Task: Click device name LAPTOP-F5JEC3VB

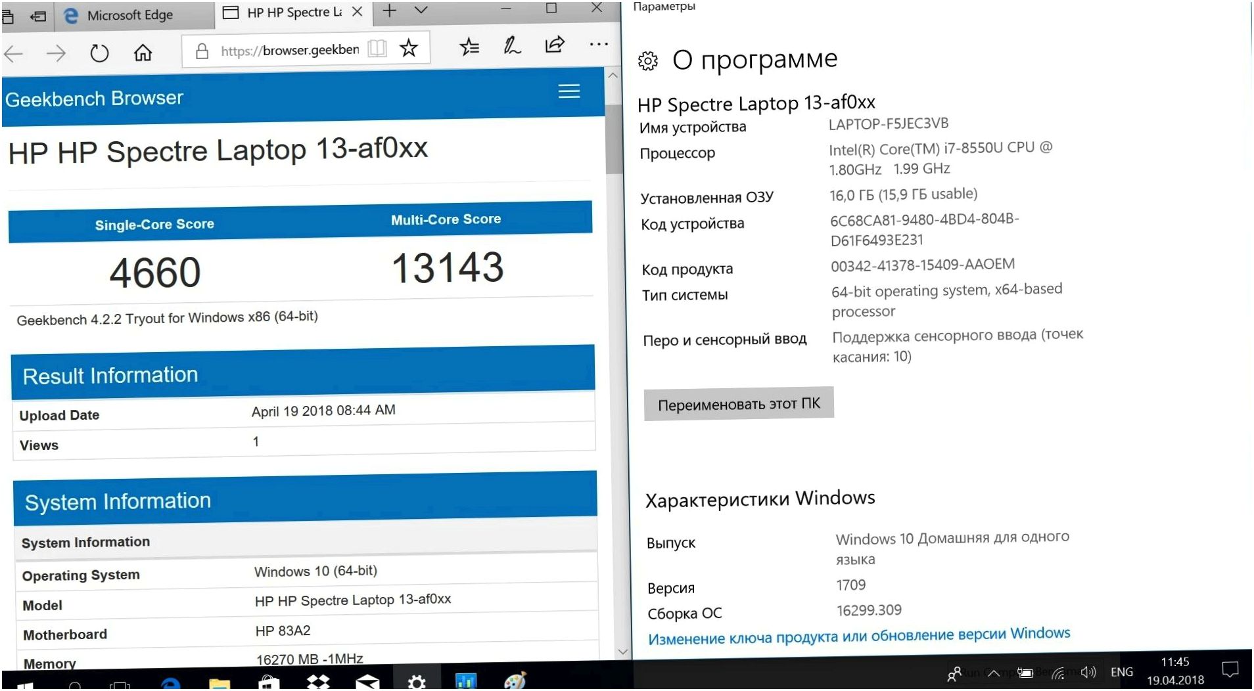Action: pos(889,123)
